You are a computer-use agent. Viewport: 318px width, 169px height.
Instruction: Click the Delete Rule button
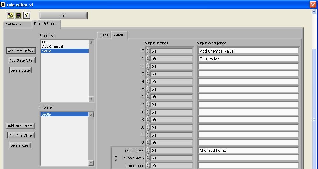pyautogui.click(x=20, y=145)
